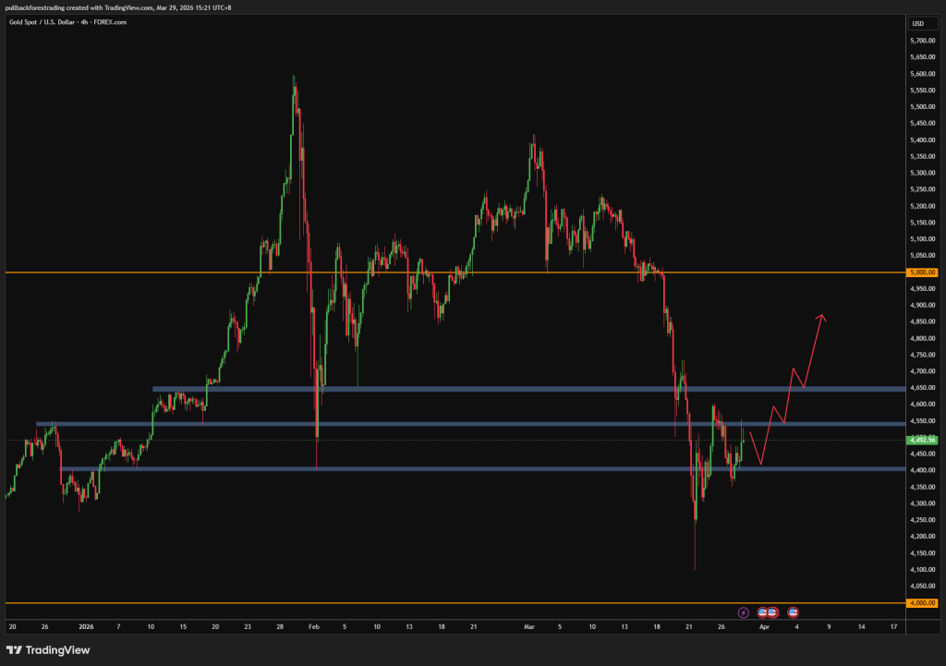Click the green 4,492.56 current price label
Screen dimensions: 946x666
click(x=922, y=440)
